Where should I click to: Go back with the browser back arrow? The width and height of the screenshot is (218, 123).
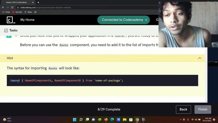3,8
